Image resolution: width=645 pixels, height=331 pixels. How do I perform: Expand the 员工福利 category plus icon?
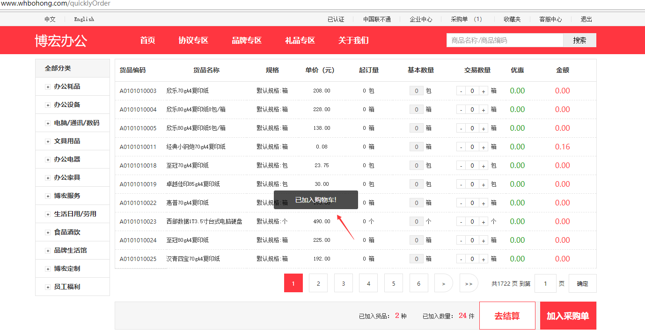[x=48, y=287]
